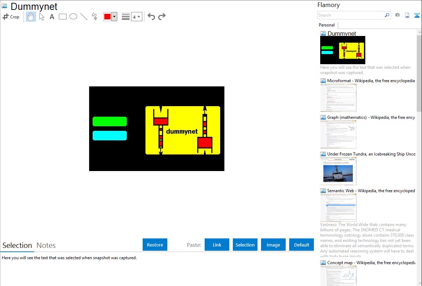Activate the hand pan tool
Screen dimensions: 422x286
(x=31, y=17)
